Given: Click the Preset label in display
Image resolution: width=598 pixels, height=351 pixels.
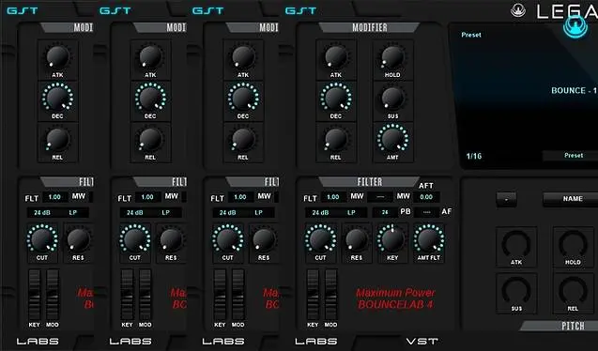Looking at the screenshot, I should click(471, 35).
